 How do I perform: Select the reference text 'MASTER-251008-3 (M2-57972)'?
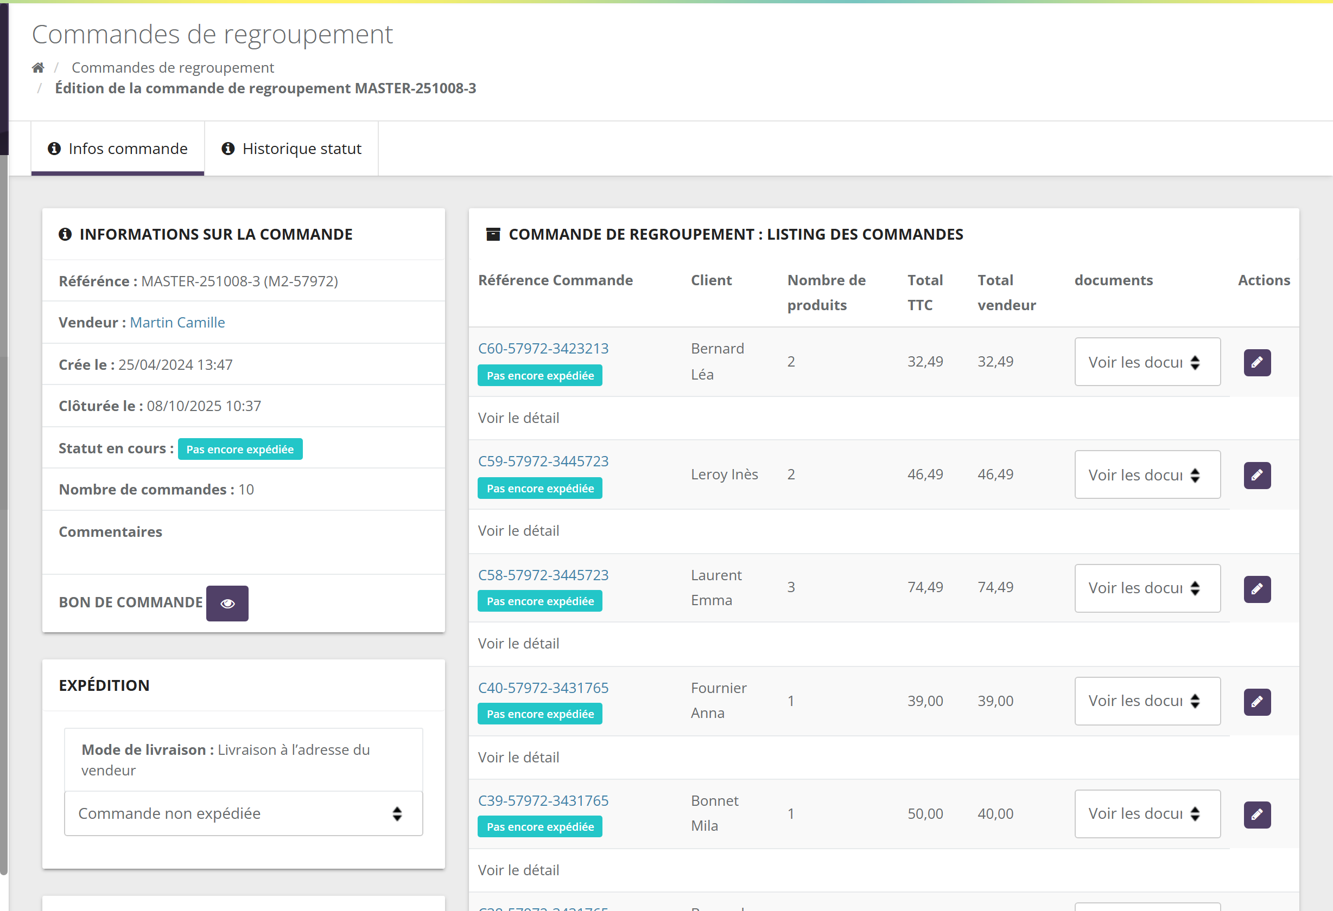[239, 281]
